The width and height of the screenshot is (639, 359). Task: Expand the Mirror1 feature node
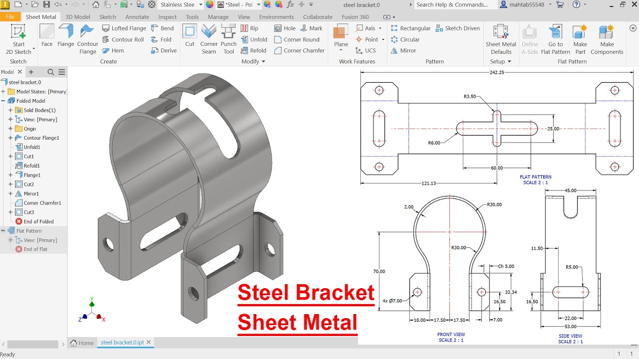pyautogui.click(x=10, y=193)
